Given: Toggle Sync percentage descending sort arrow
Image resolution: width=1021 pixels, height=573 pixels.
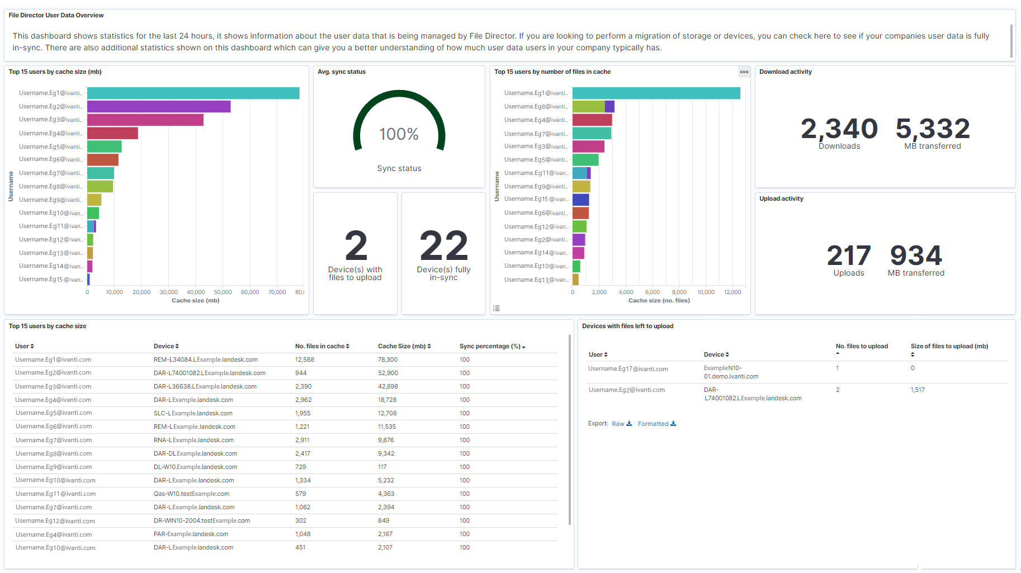Looking at the screenshot, I should point(523,347).
